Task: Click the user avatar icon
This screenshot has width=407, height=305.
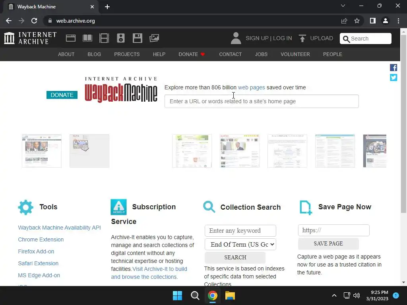Action: pyautogui.click(x=236, y=38)
